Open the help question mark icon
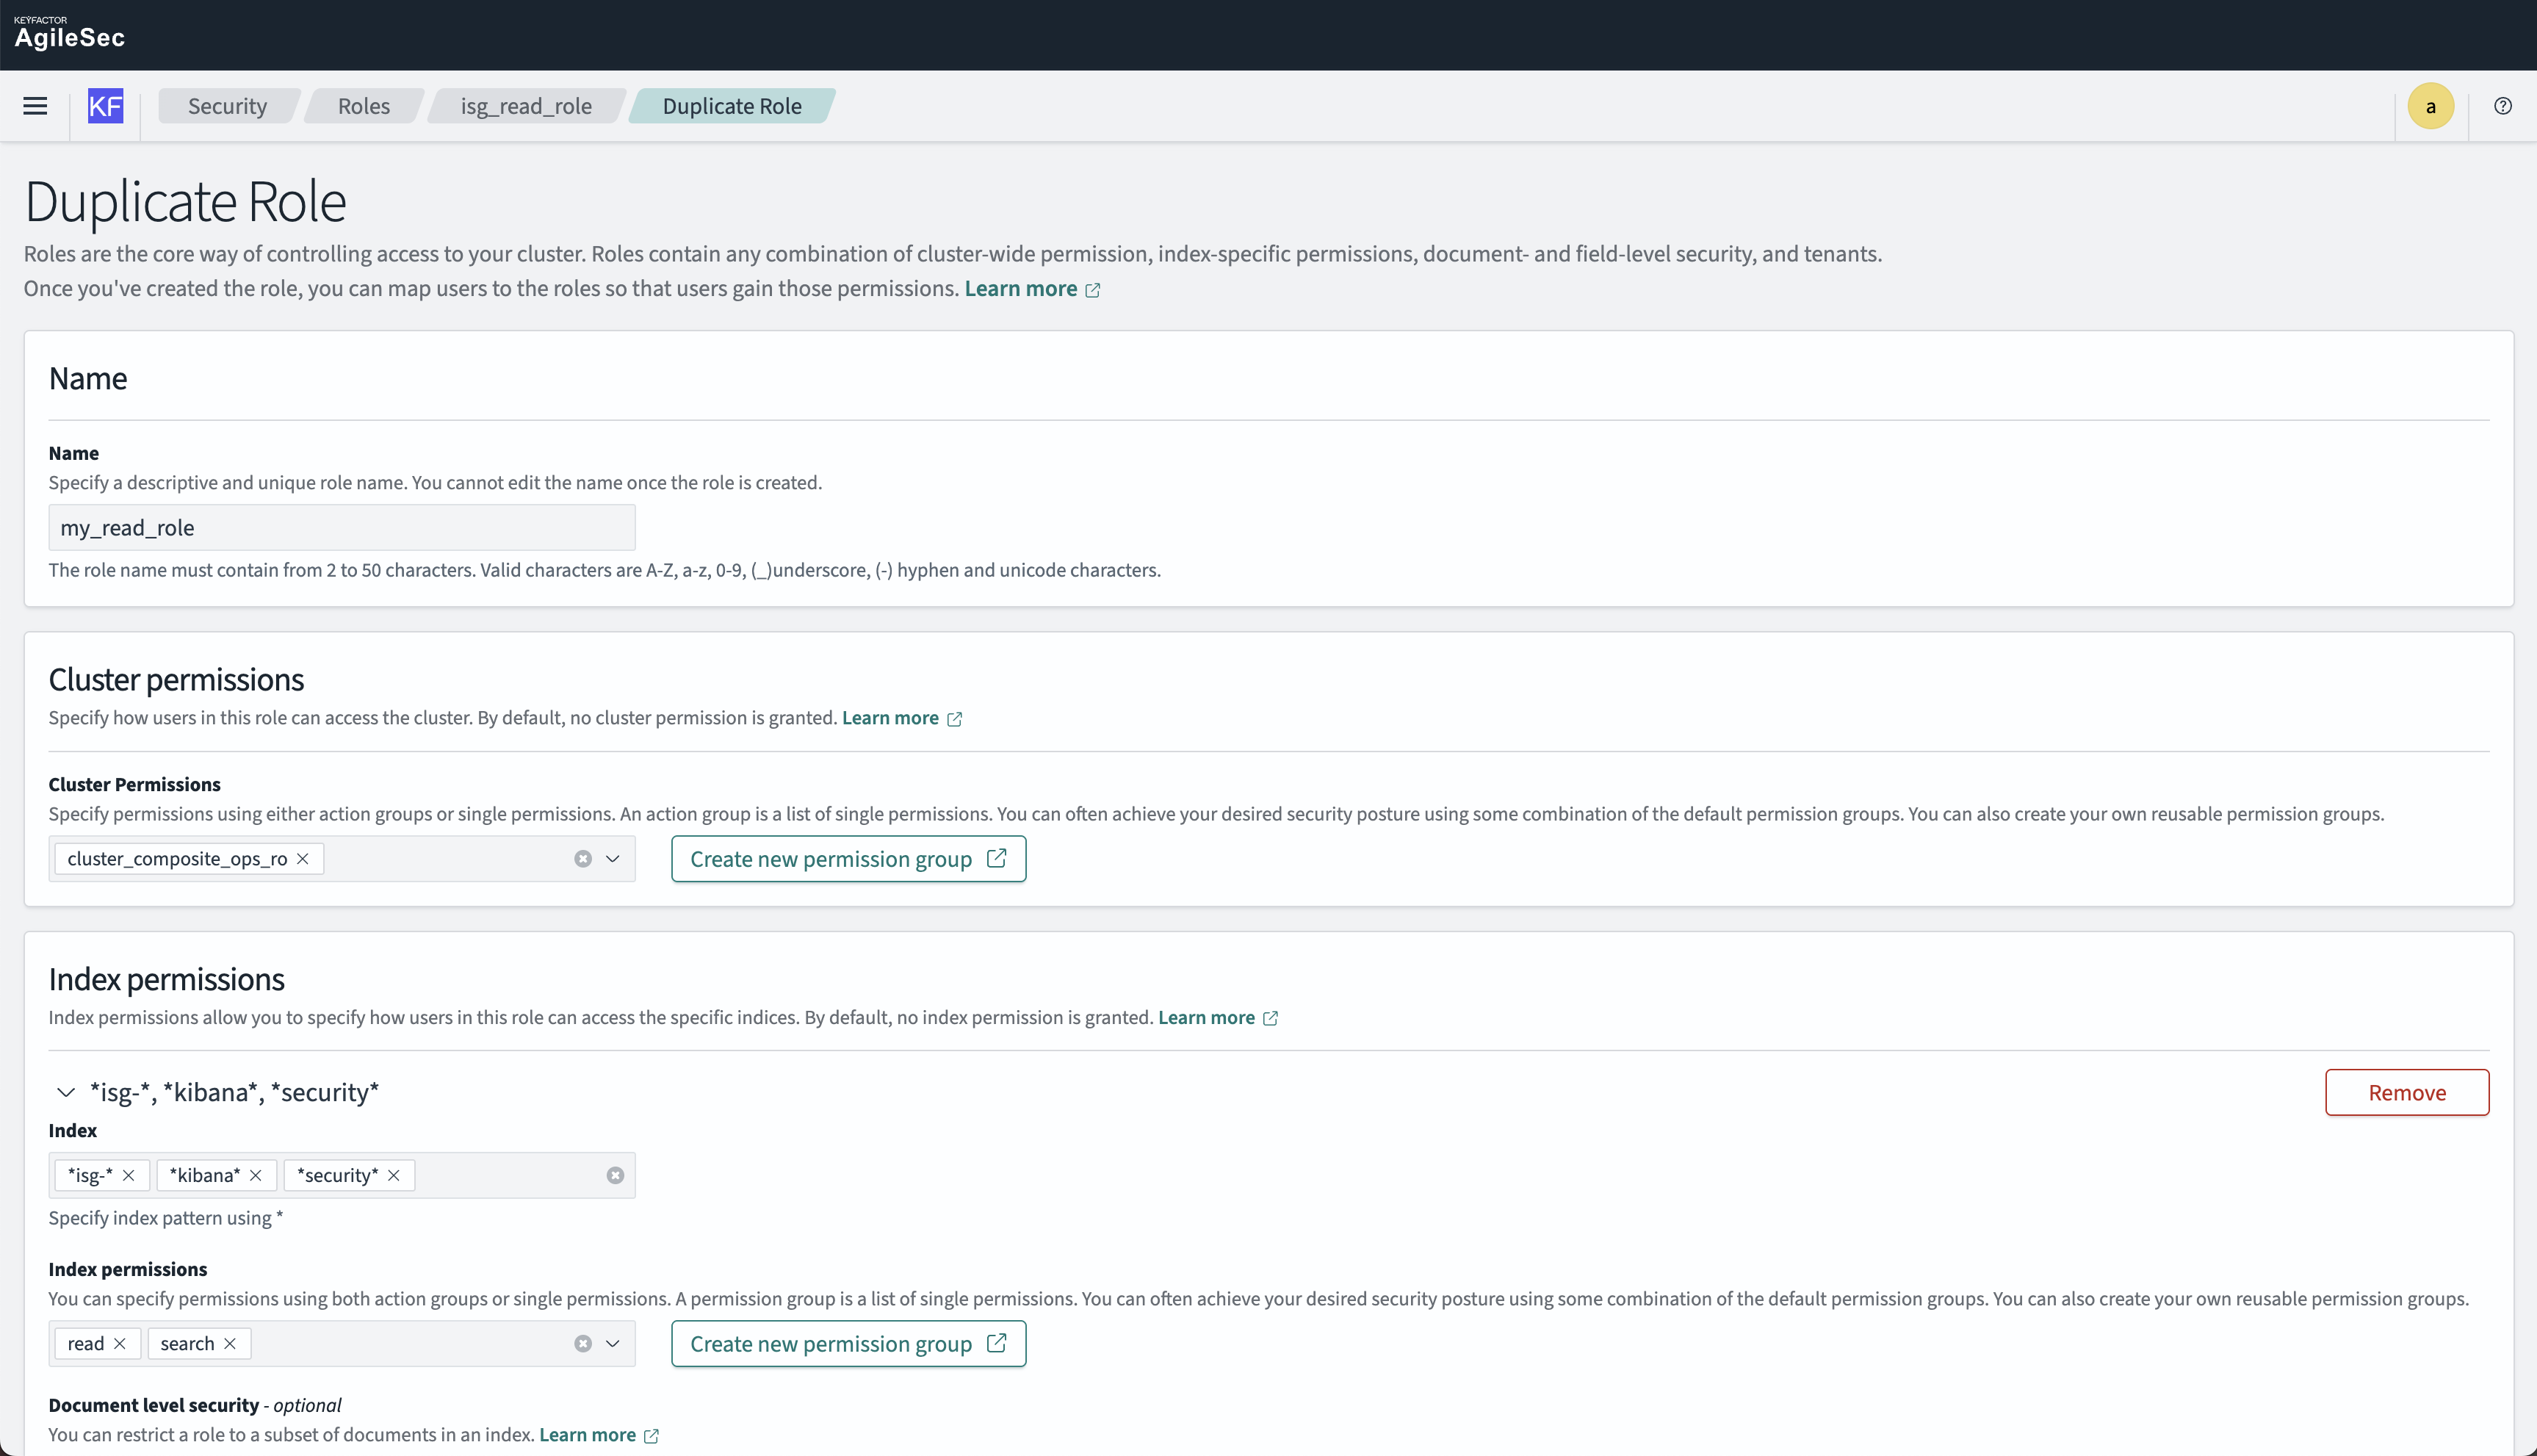 (x=2502, y=106)
